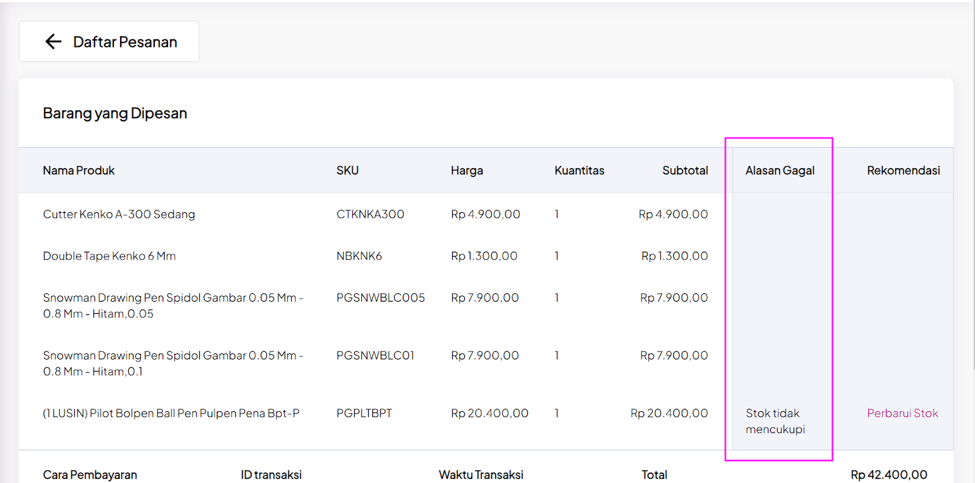Viewport: 975px width, 483px height.
Task: Click the Total label
Action: tap(654, 474)
